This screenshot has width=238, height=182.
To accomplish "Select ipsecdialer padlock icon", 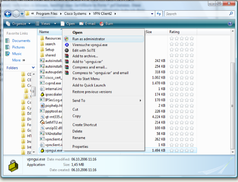I will (42, 94).
